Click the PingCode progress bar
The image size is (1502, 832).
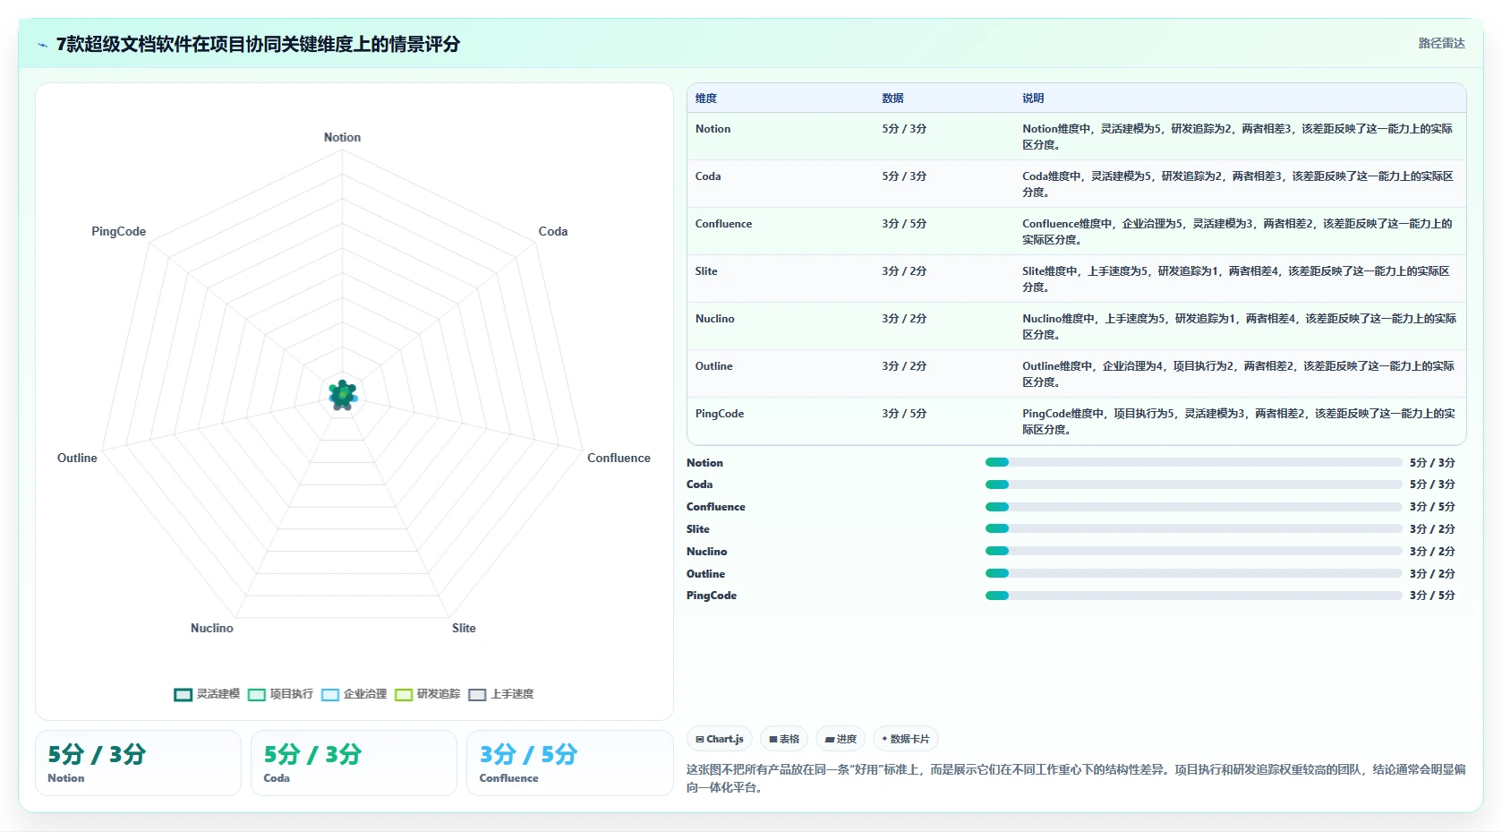tap(1193, 596)
